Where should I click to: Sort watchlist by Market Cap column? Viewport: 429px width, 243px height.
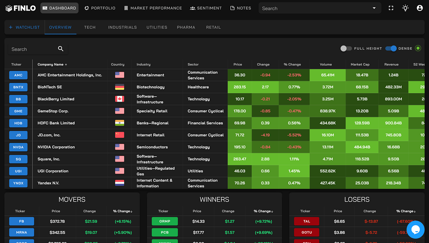(x=360, y=64)
